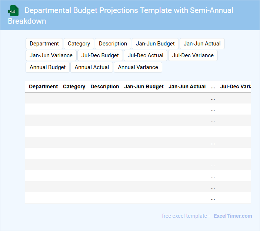Expand hidden columns via header ellipsis
The width and height of the screenshot is (260, 231).
tap(213, 86)
